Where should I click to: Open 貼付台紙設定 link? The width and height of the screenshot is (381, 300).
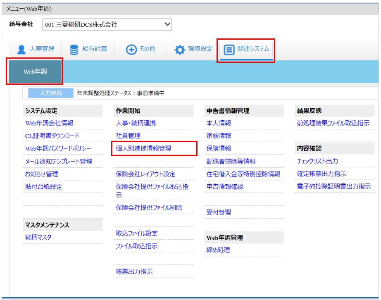click(x=43, y=186)
